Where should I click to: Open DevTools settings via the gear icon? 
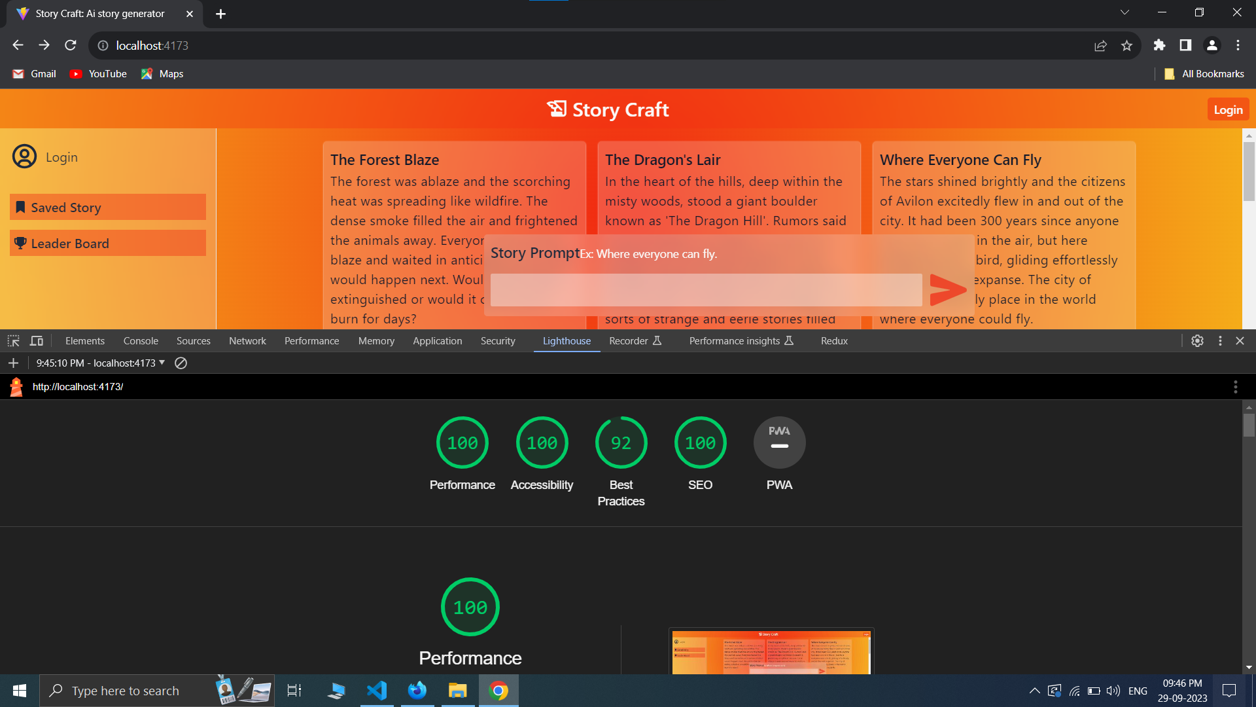click(1198, 340)
